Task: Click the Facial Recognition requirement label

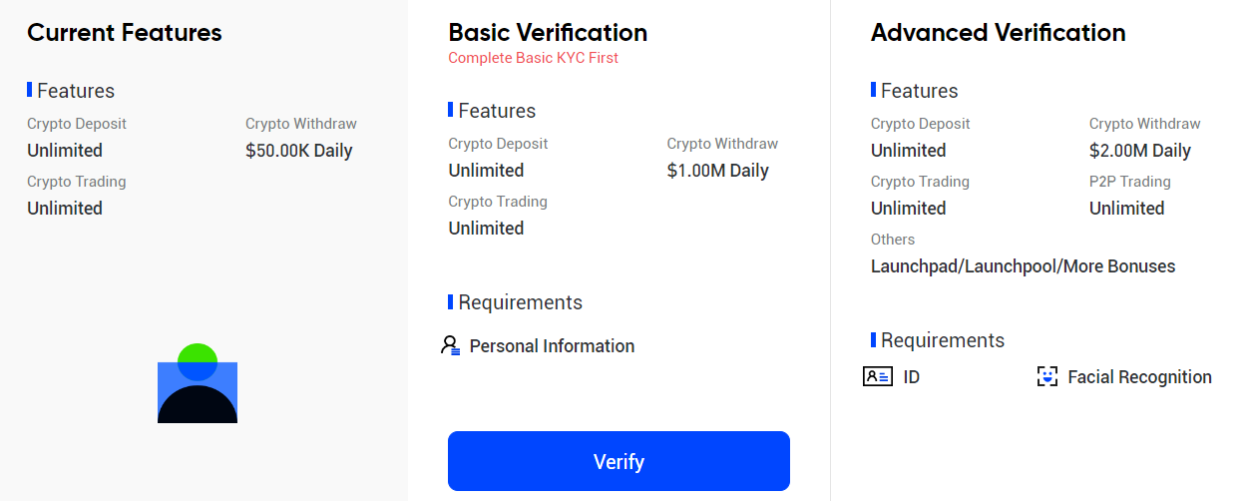Action: pyautogui.click(x=1139, y=377)
